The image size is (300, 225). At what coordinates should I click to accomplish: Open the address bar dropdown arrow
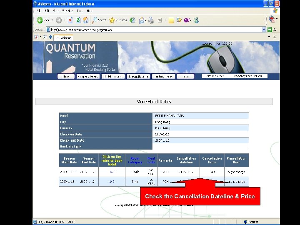click(264, 30)
